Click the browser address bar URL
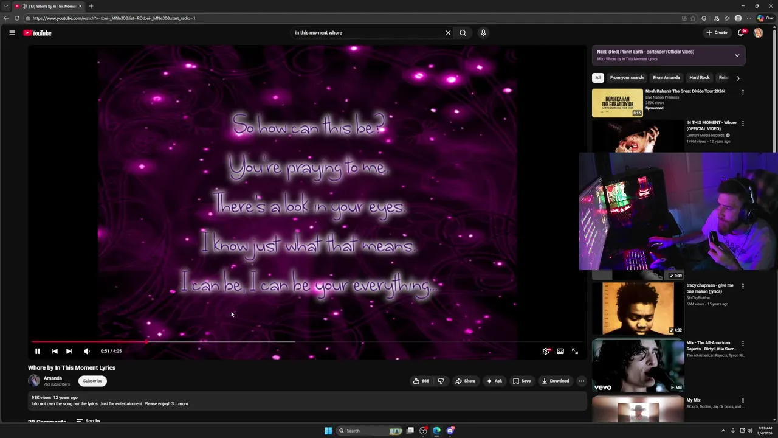The width and height of the screenshot is (778, 438). pyautogui.click(x=114, y=18)
